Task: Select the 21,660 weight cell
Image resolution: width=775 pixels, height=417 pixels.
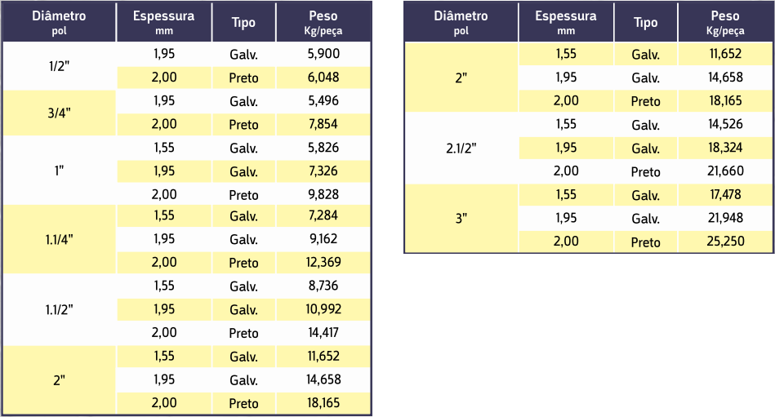Action: [725, 171]
